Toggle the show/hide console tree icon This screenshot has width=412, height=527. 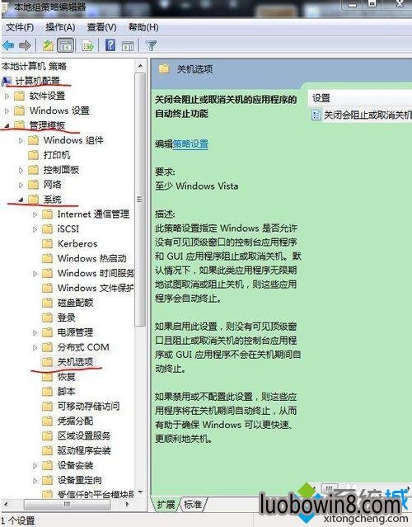click(65, 45)
